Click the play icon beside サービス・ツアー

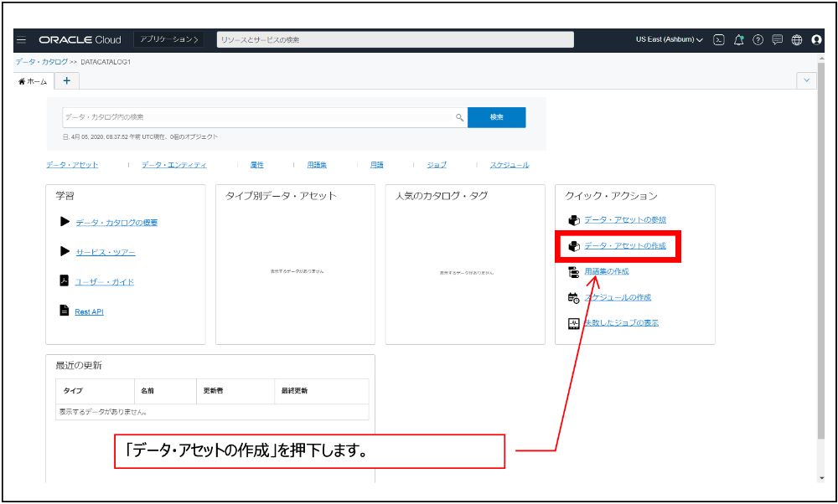(65, 251)
